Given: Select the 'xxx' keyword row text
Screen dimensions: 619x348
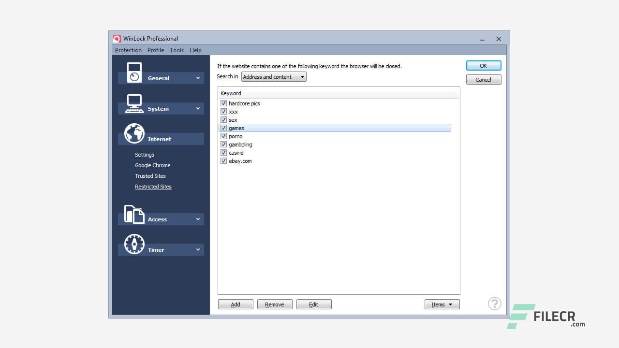Looking at the screenshot, I should click(233, 112).
